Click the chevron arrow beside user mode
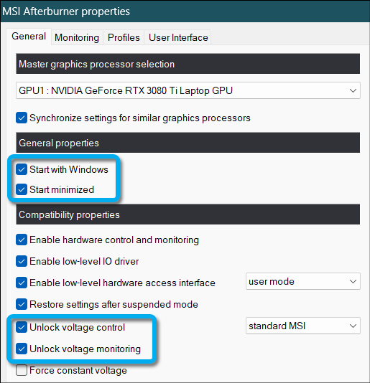 (353, 281)
